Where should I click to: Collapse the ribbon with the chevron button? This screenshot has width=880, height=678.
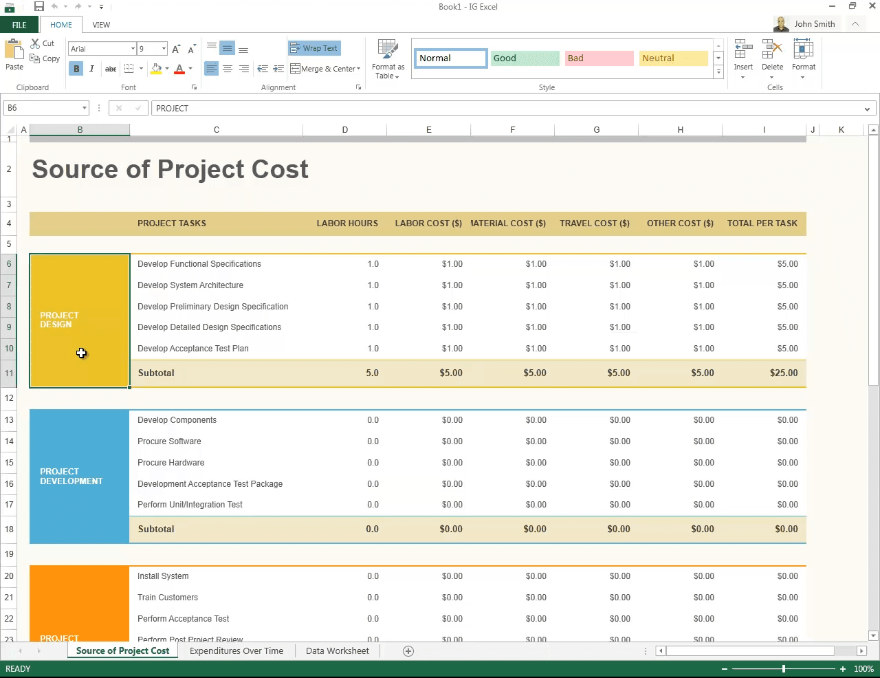[x=855, y=24]
